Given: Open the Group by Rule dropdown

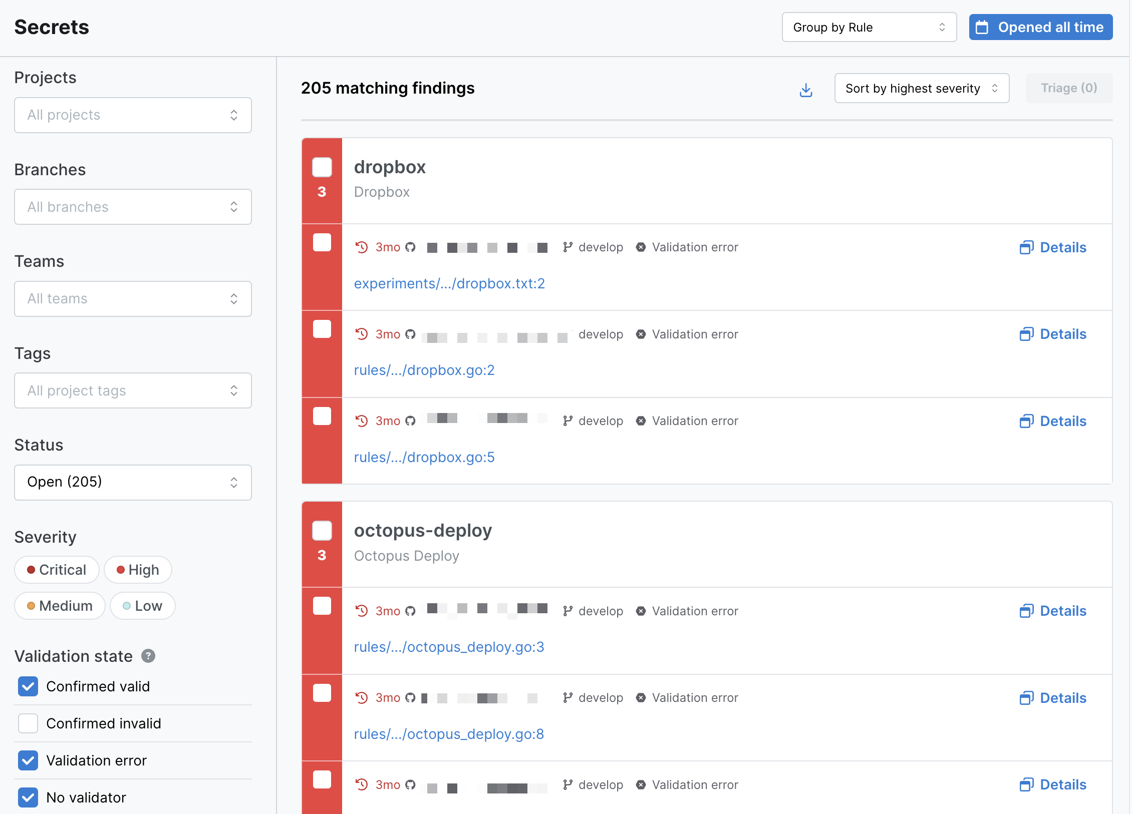Looking at the screenshot, I should click(x=869, y=28).
